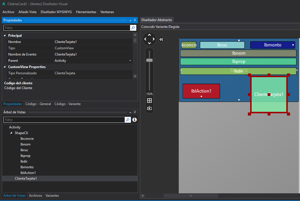Viewport: 300px width, 201px height.
Task: Click the fit-to-screen icon below zoom slider
Action: pos(149,100)
